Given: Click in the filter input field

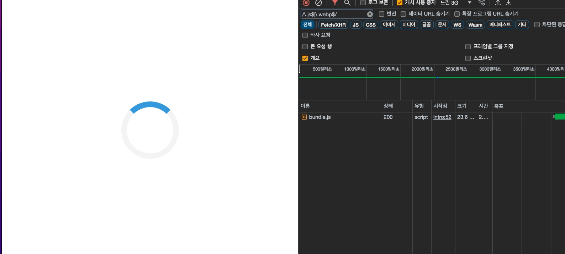Looking at the screenshot, I should tap(333, 14).
